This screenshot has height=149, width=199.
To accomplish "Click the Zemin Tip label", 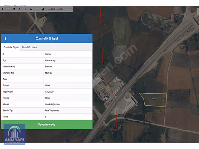I will click(8, 111).
